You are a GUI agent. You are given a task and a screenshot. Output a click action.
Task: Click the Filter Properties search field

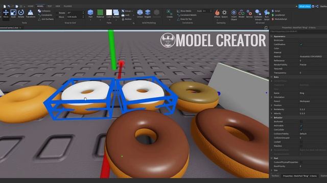tap(298, 32)
